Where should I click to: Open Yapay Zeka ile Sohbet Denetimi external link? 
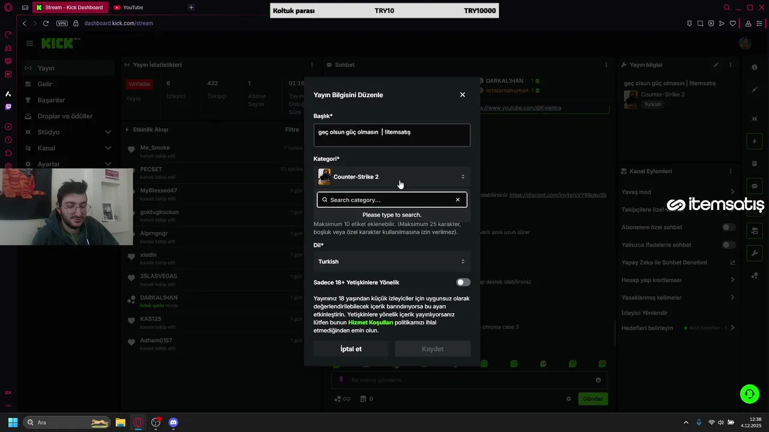click(x=732, y=262)
